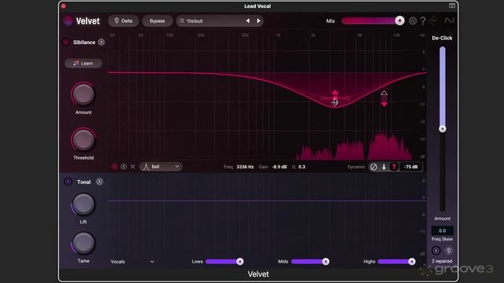
Task: Toggle the EQ band power button
Action: pyautogui.click(x=114, y=167)
